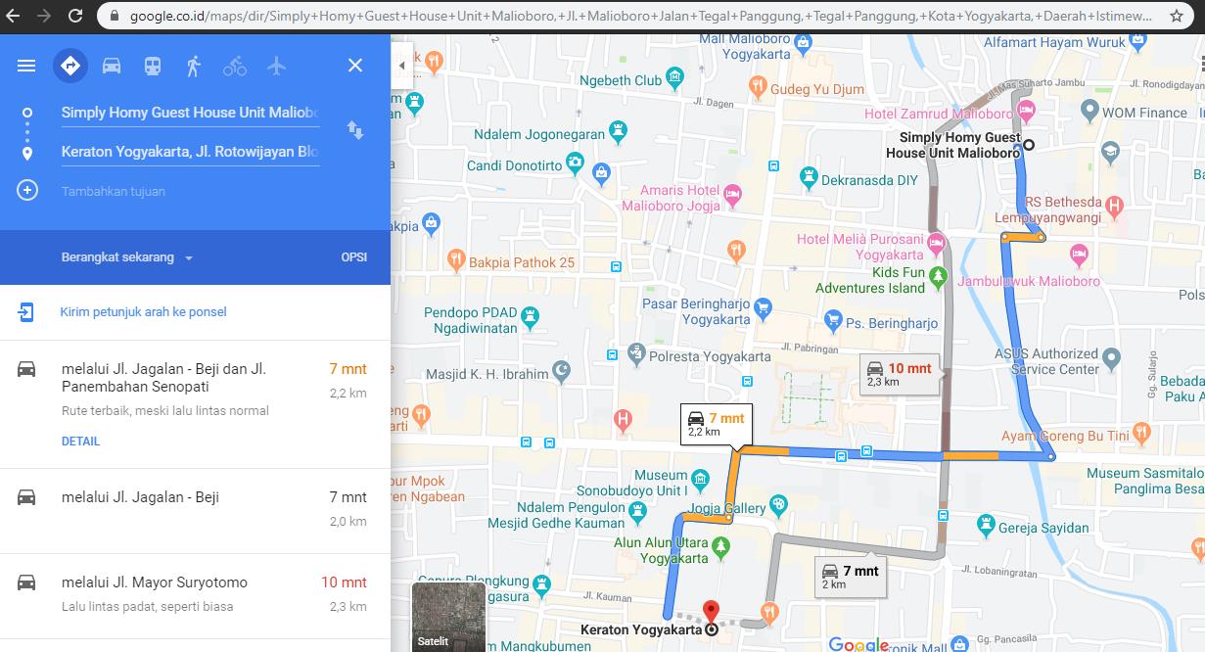This screenshot has height=652, width=1205.
Task: Switch to flights travel mode
Action: 276,66
